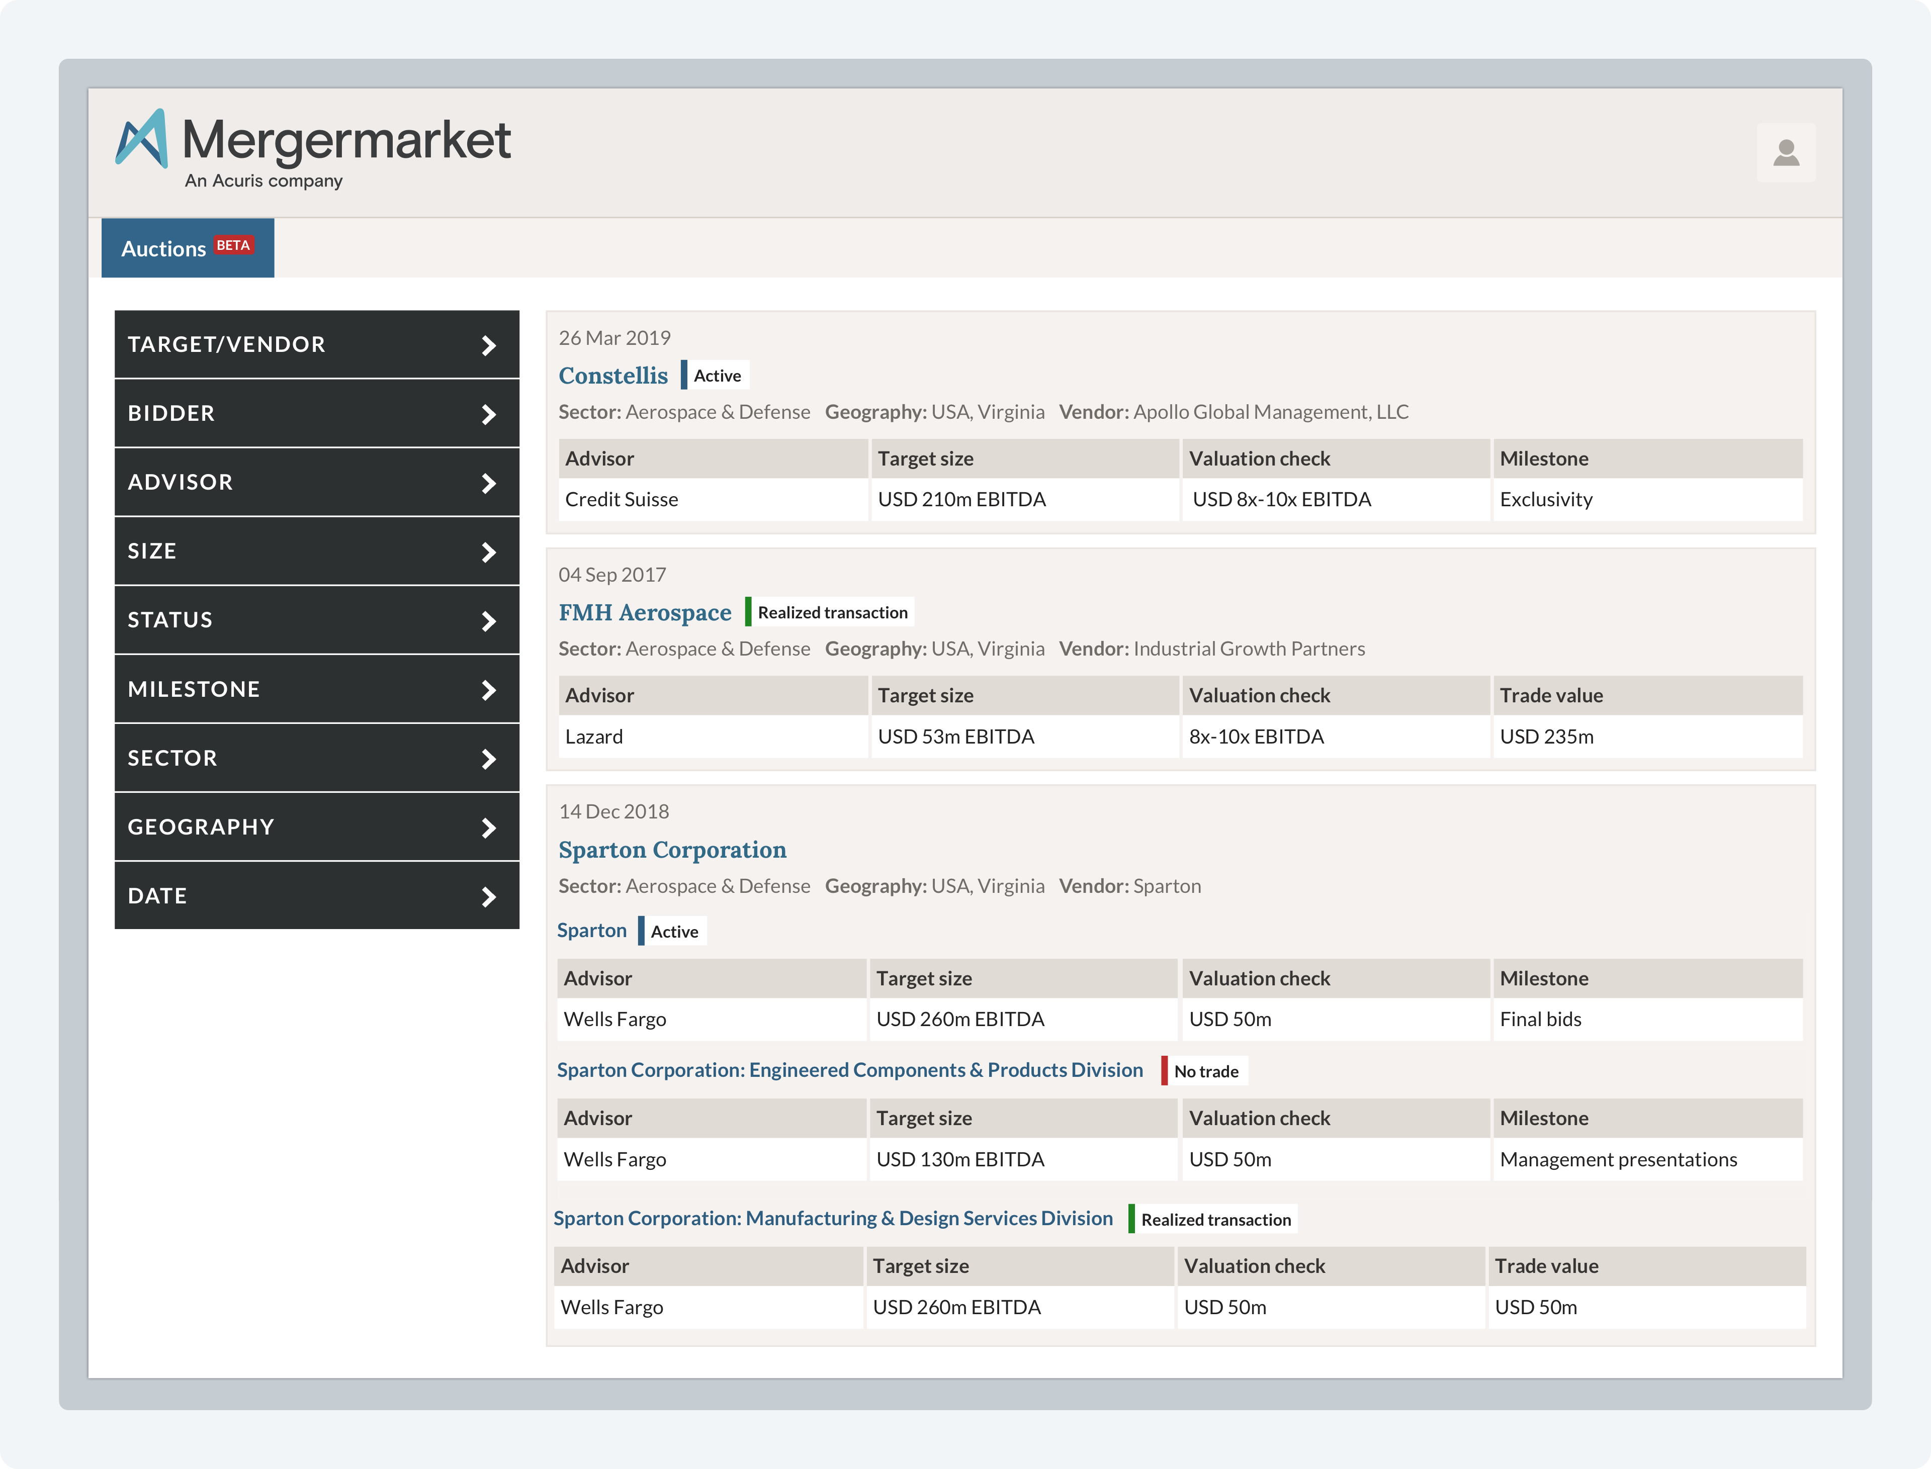The width and height of the screenshot is (1931, 1469).
Task: Open the FMH Aerospace auction link
Action: click(645, 613)
